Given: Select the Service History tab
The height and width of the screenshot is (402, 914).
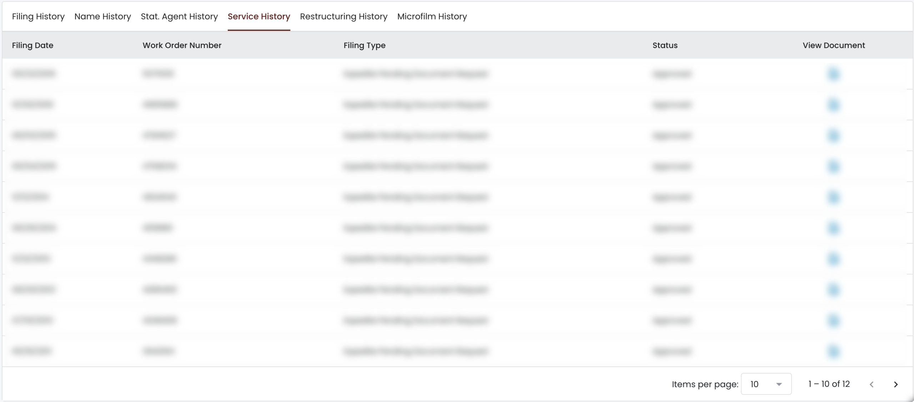Looking at the screenshot, I should [x=259, y=16].
